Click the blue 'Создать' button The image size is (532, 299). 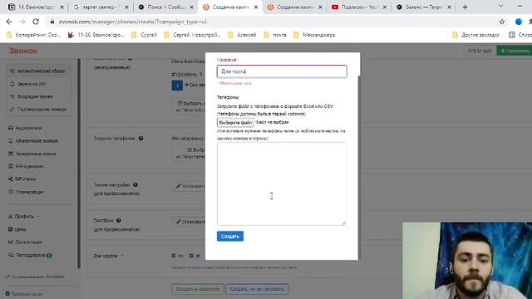[230, 236]
